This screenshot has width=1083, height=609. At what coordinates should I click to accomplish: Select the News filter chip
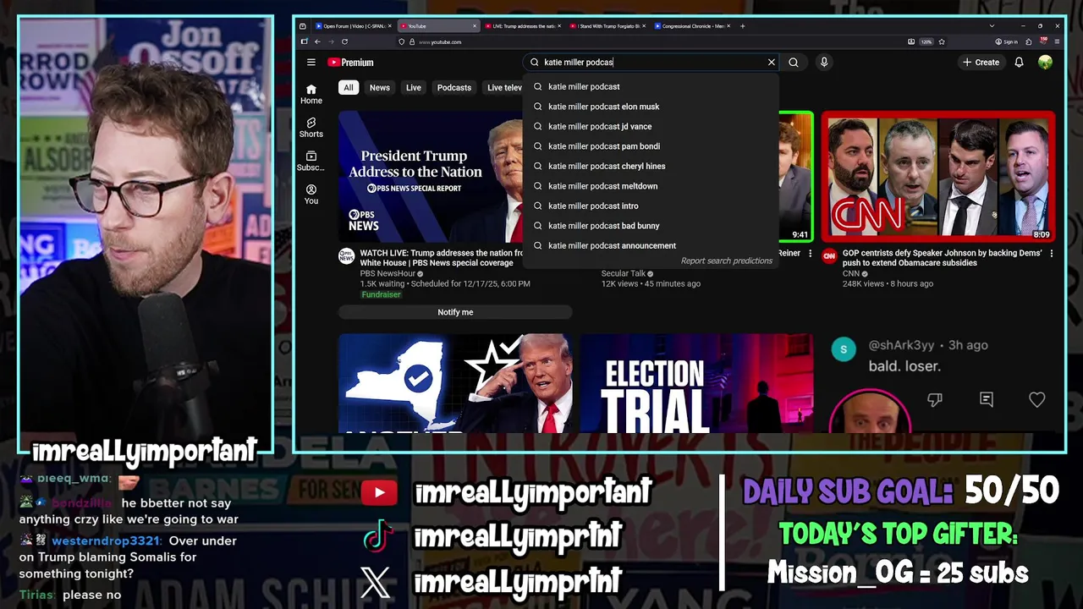click(x=380, y=87)
